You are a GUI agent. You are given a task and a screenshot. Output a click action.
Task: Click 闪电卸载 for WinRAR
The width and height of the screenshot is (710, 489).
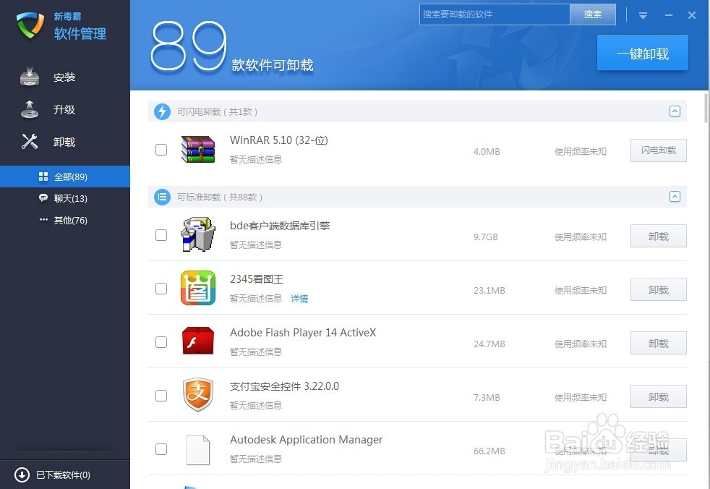[659, 150]
